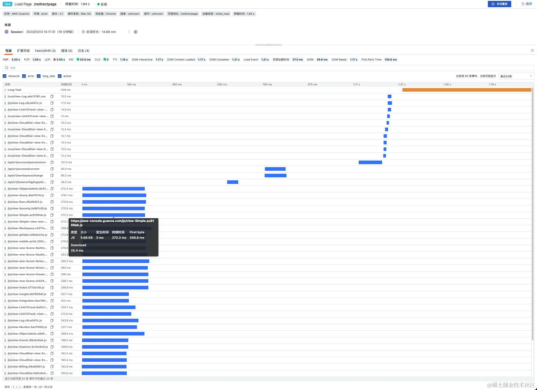Copy the /js/view-gitlabci.b9ebe23a.js resource link
537x390 pixels.
52,235
